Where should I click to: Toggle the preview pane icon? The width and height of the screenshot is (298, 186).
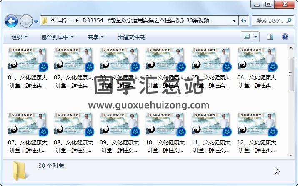tap(270, 37)
